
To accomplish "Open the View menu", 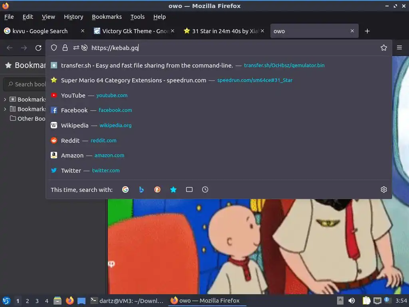I will point(48,17).
